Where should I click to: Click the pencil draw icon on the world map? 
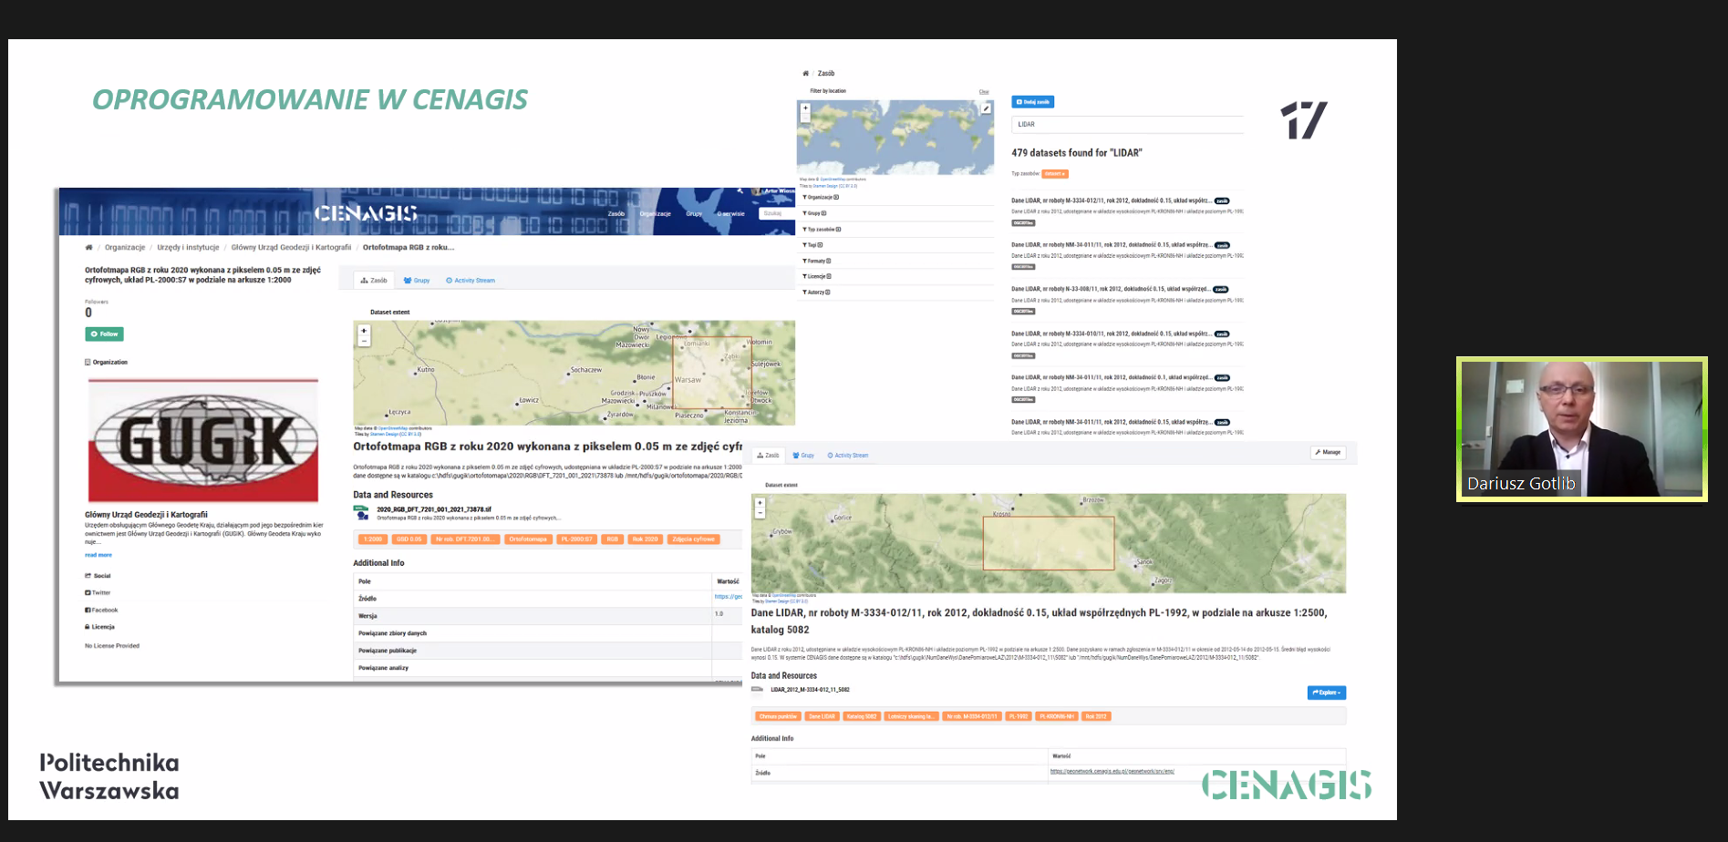(x=986, y=108)
